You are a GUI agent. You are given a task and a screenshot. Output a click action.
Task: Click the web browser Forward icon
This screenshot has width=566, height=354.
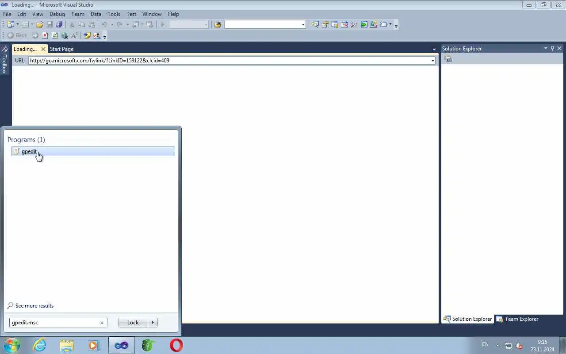click(35, 35)
